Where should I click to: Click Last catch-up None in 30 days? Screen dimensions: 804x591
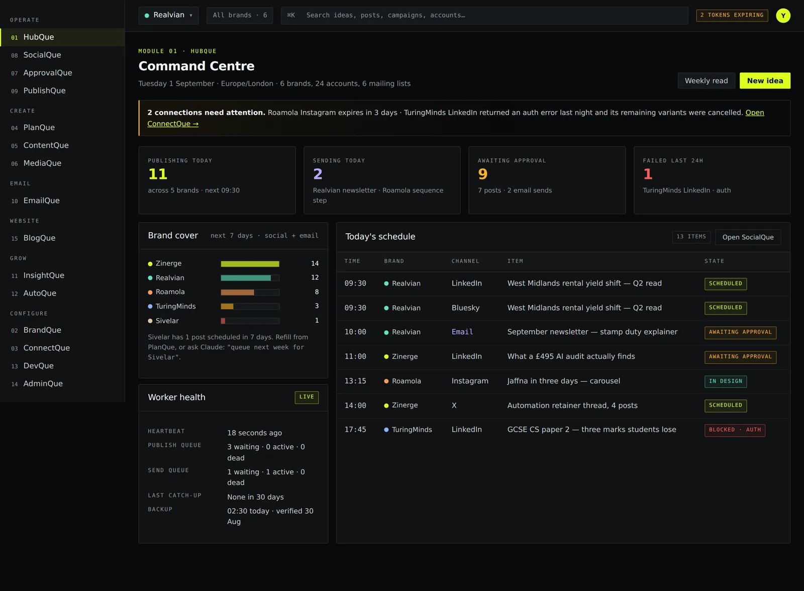pyautogui.click(x=255, y=498)
